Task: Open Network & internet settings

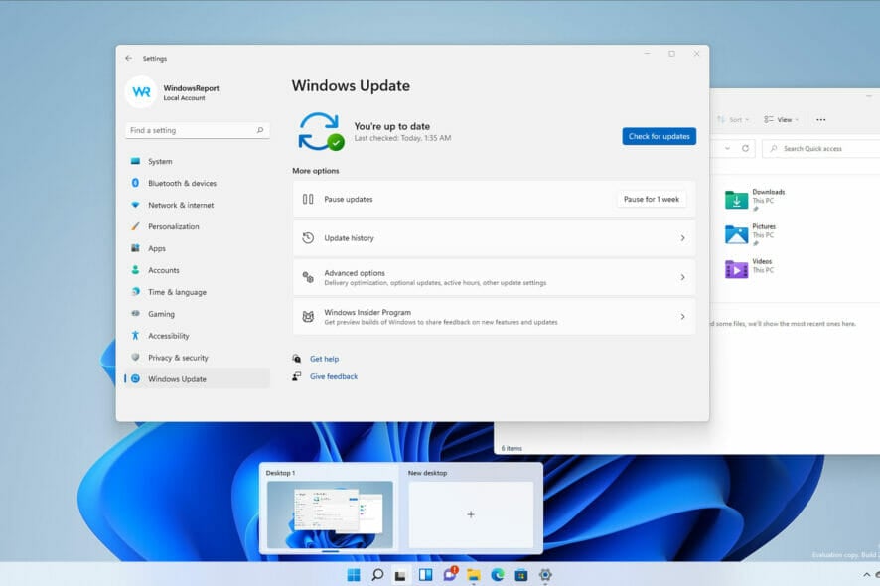Action: 183,205
